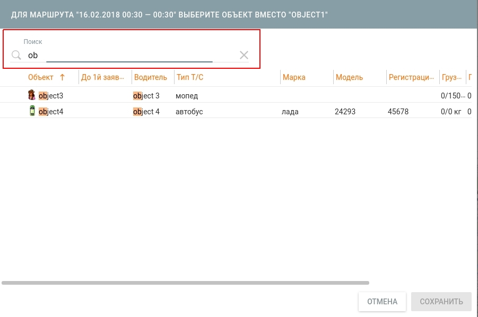The height and width of the screenshot is (317, 478).
Task: Select the object3 row name
Action: point(51,96)
